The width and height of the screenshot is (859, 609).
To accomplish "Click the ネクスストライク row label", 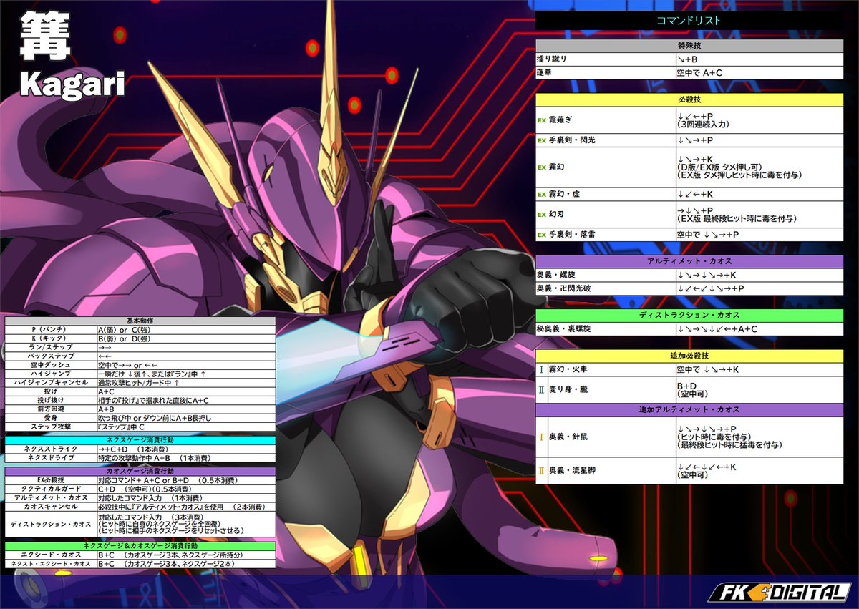I will pyautogui.click(x=51, y=449).
